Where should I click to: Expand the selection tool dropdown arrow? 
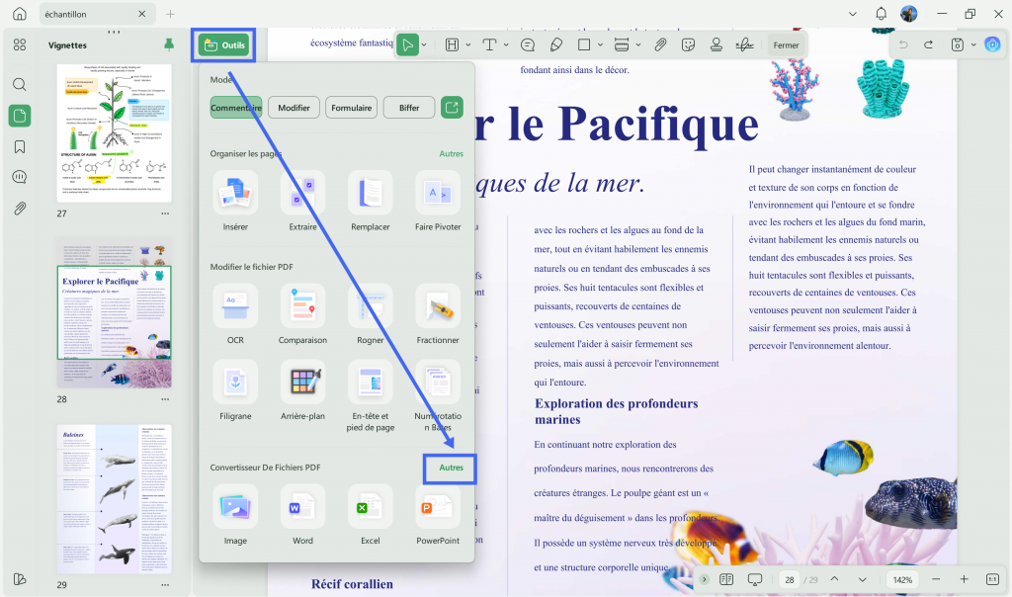click(x=424, y=45)
